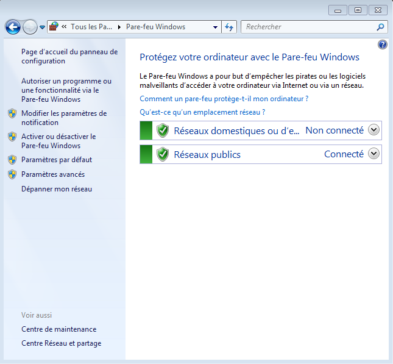
Task: Select 'Tous les Pa...' breadcrumb segment
Action: pos(91,27)
